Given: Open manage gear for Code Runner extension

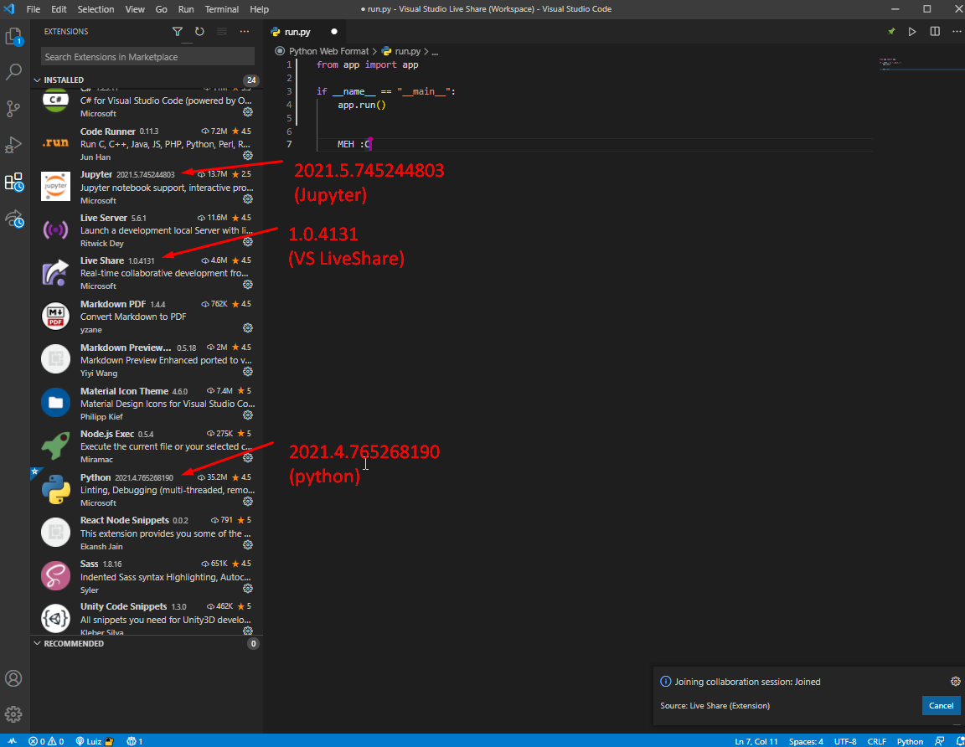Looking at the screenshot, I should pos(247,156).
